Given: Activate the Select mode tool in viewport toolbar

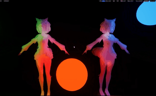Looking at the screenshot, I should pos(100,1).
